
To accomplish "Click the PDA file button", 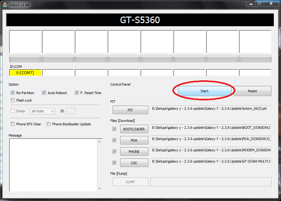I will click(134, 140).
